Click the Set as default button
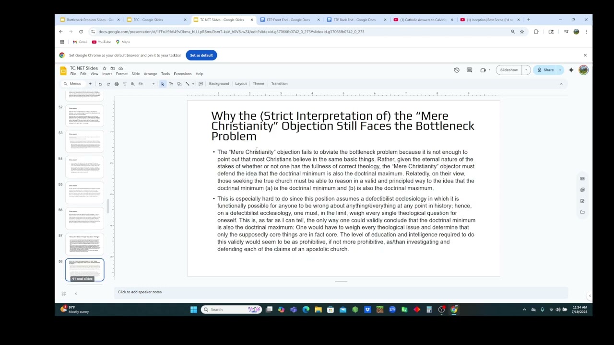 (x=201, y=55)
